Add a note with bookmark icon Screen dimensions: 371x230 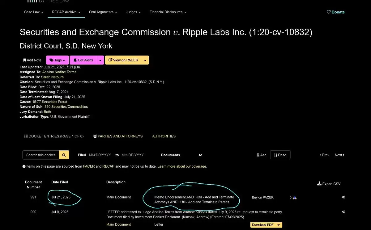(x=32, y=60)
